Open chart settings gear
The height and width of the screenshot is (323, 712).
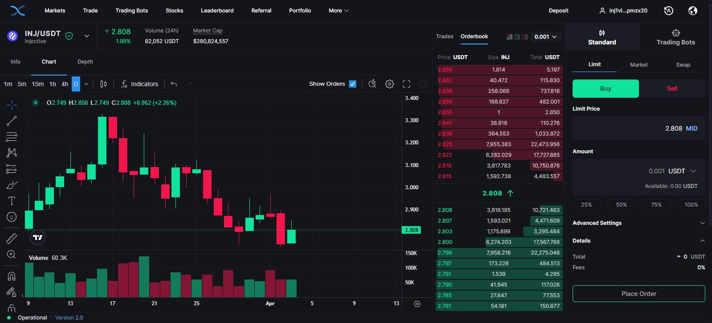click(390, 84)
